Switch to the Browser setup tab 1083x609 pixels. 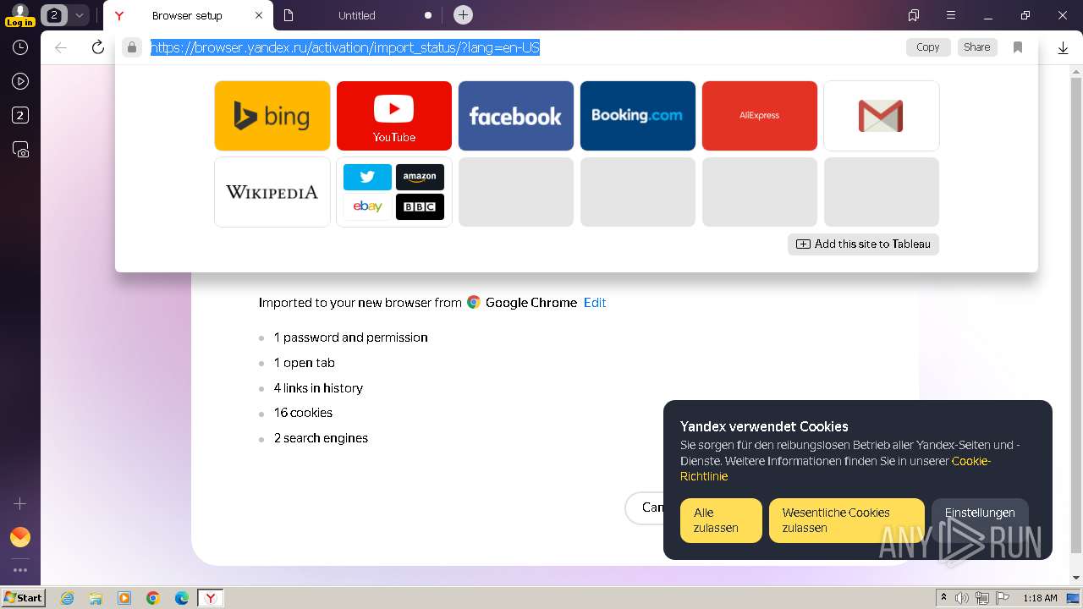coord(187,15)
